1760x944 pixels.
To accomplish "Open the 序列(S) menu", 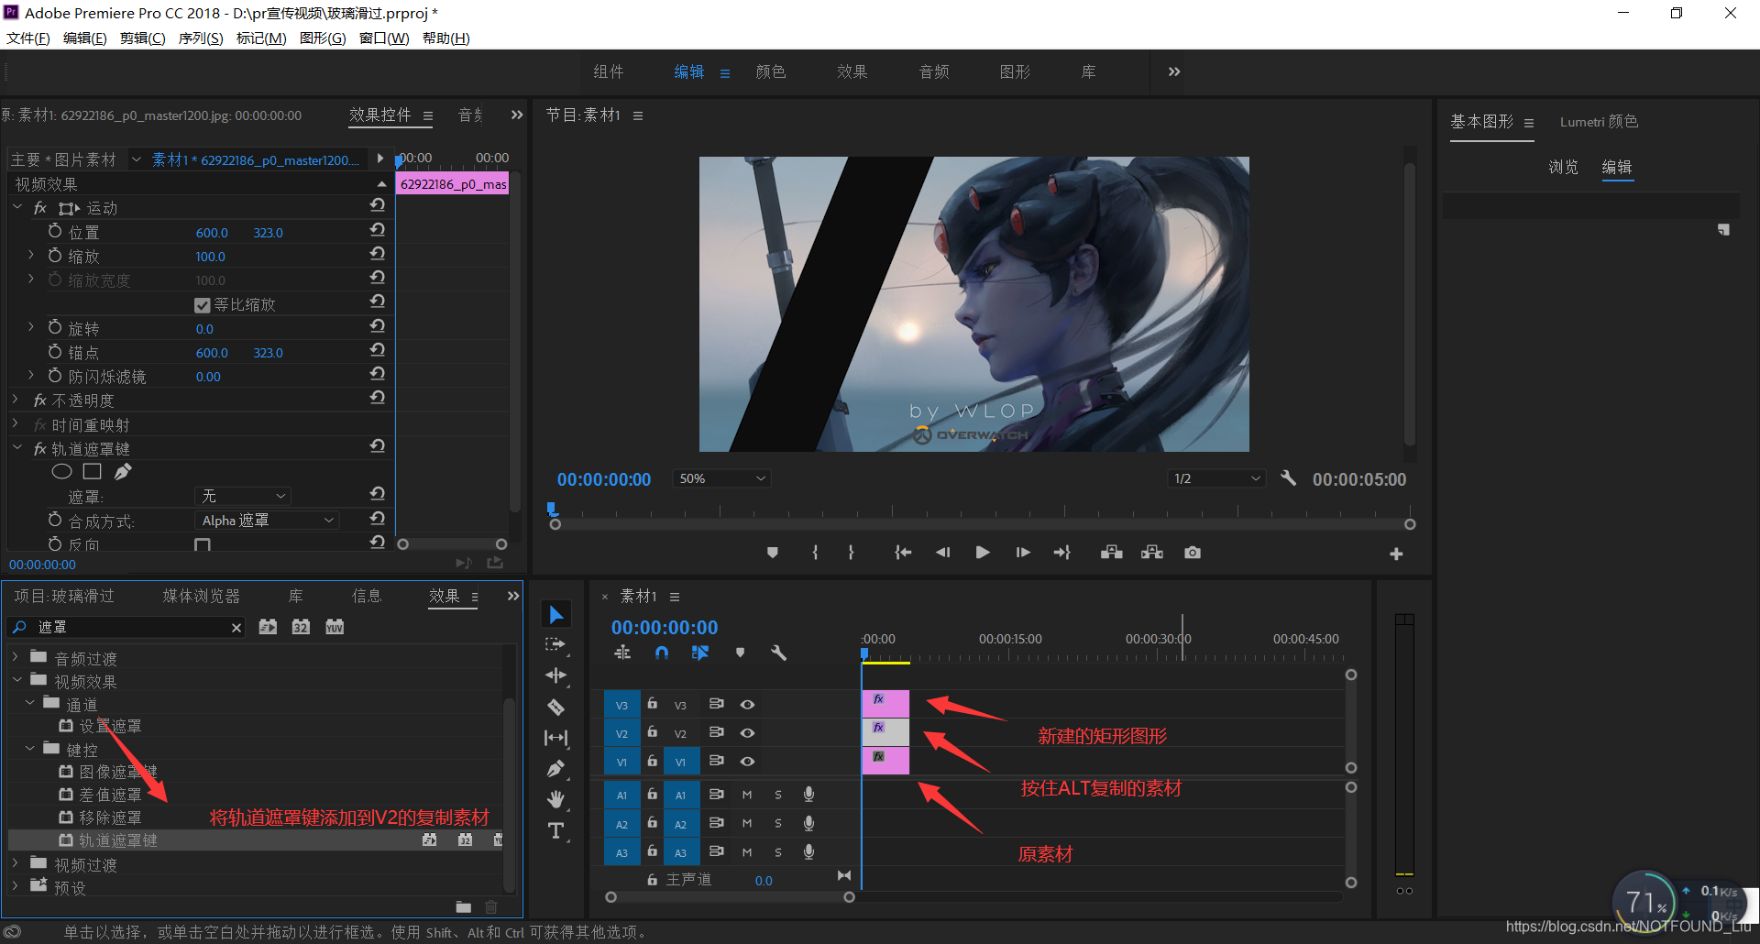I will [201, 38].
